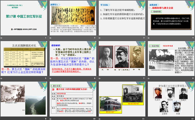
Task: Select slide 11 with meeting building photos
Action: pyautogui.click(x=122, y=99)
